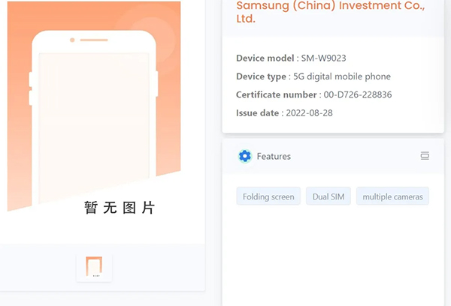Click the multiple cameras feature tag
This screenshot has height=306, width=451.
(x=392, y=196)
